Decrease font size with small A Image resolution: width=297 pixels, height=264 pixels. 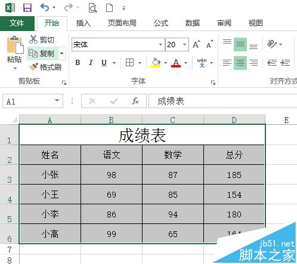pos(209,44)
